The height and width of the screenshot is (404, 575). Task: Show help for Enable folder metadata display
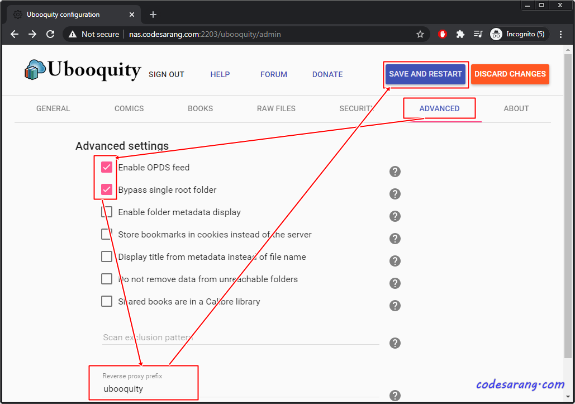click(395, 216)
